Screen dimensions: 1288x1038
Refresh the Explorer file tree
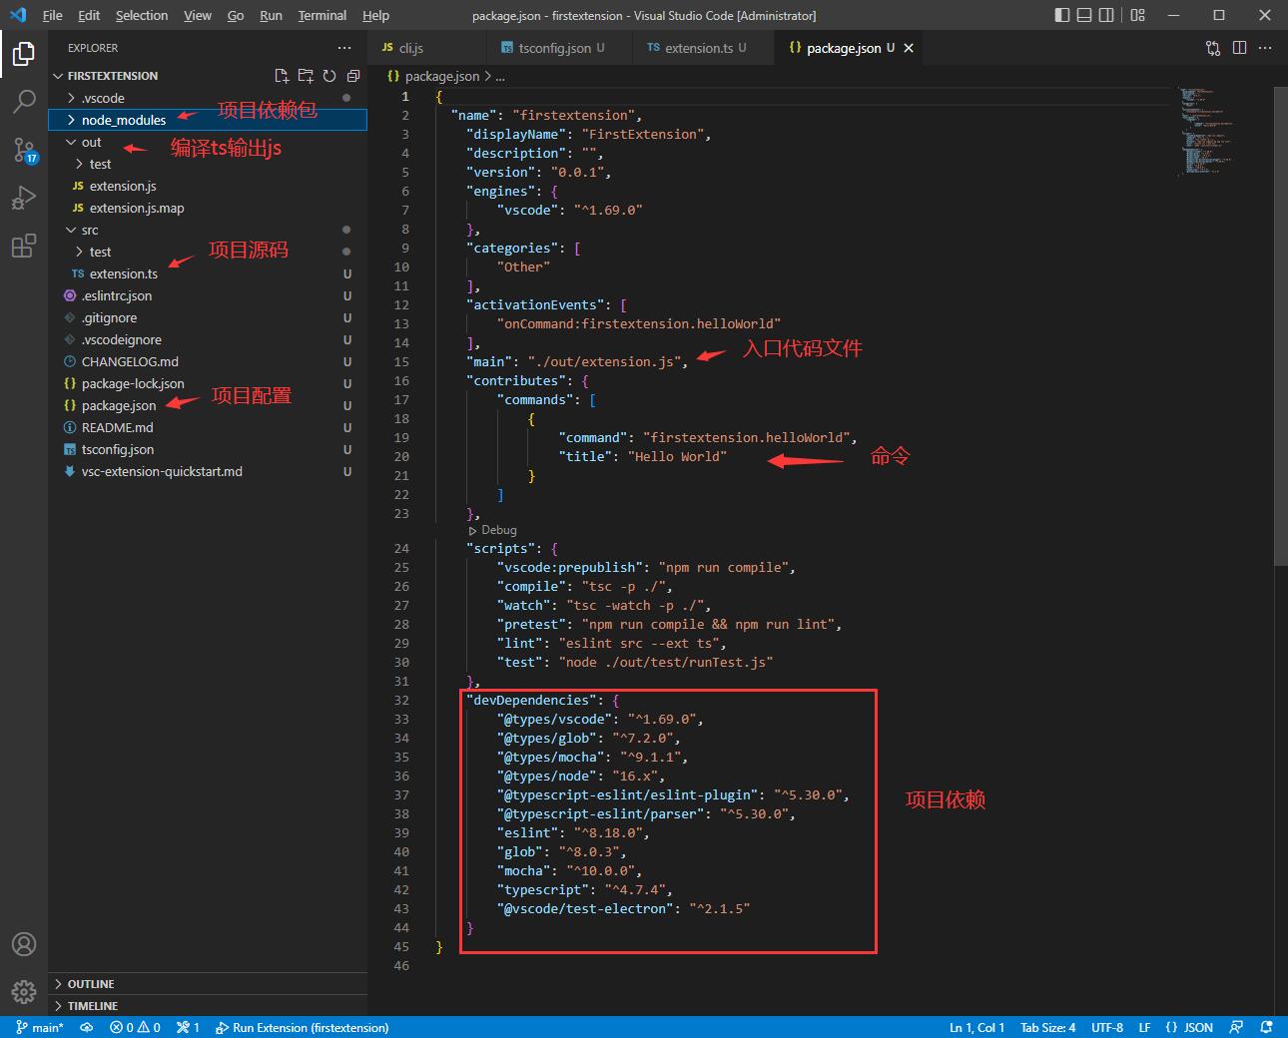pyautogui.click(x=329, y=76)
